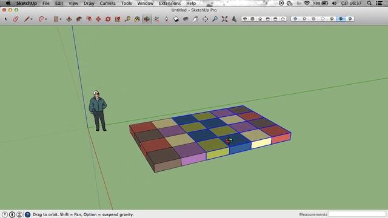Switch to Iso standard view
Screen dimensions: 388x218
(x=245, y=19)
